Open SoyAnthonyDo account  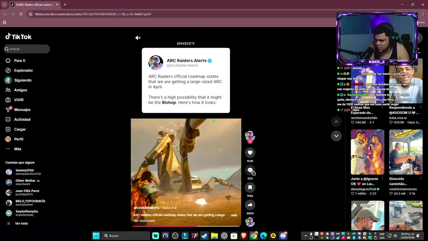[27, 213]
